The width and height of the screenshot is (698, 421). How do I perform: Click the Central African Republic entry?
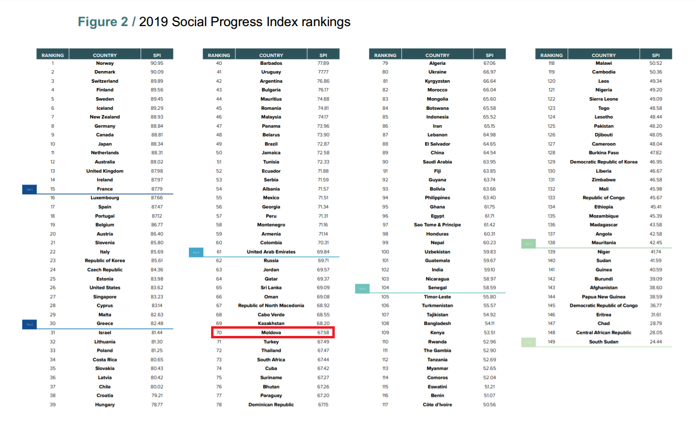click(604, 333)
